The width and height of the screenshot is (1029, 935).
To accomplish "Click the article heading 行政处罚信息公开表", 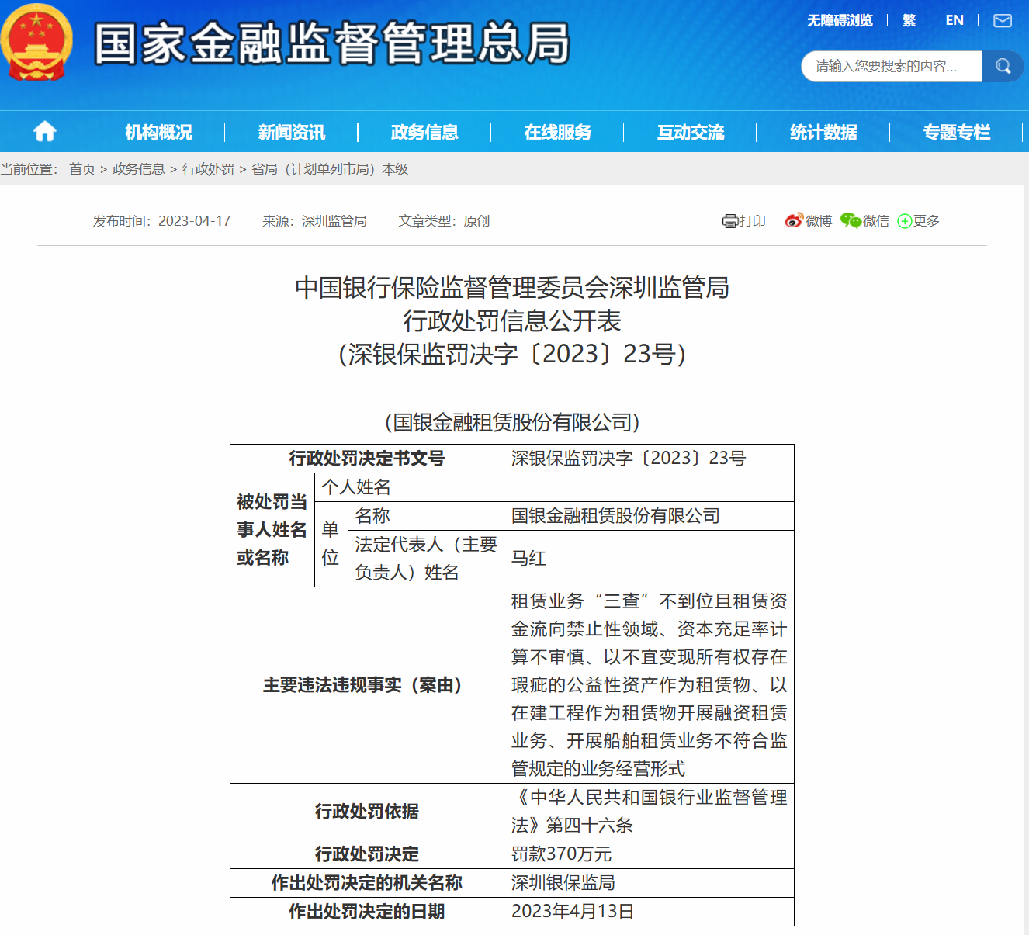I will click(x=512, y=321).
